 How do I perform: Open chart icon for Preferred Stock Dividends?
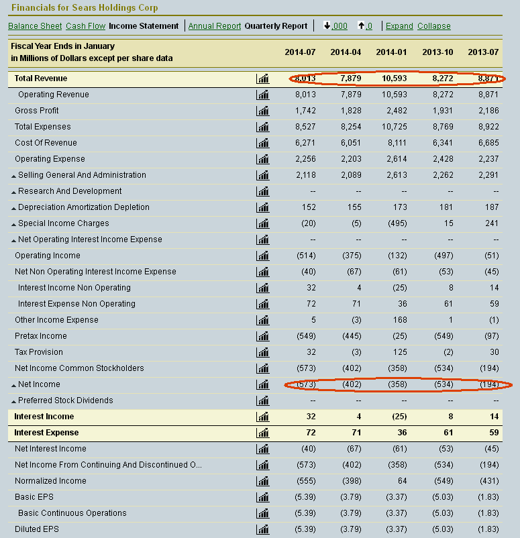coord(263,400)
